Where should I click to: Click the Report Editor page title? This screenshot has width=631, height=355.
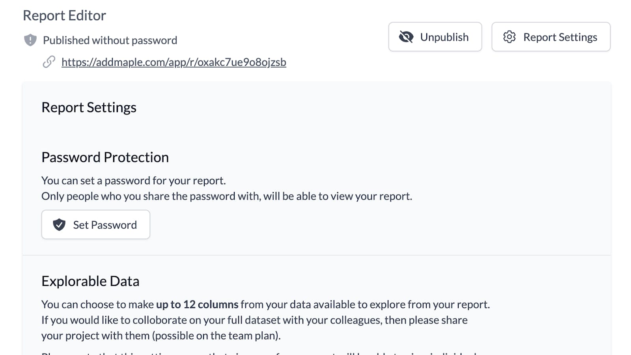pyautogui.click(x=64, y=16)
